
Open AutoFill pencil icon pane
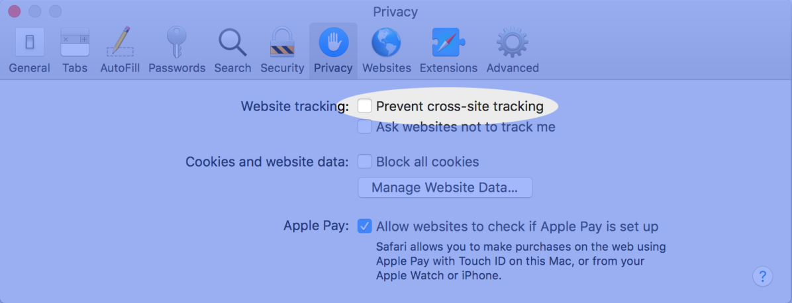point(121,42)
